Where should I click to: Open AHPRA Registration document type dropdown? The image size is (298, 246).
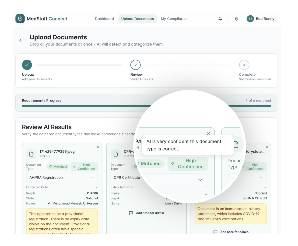(62, 177)
